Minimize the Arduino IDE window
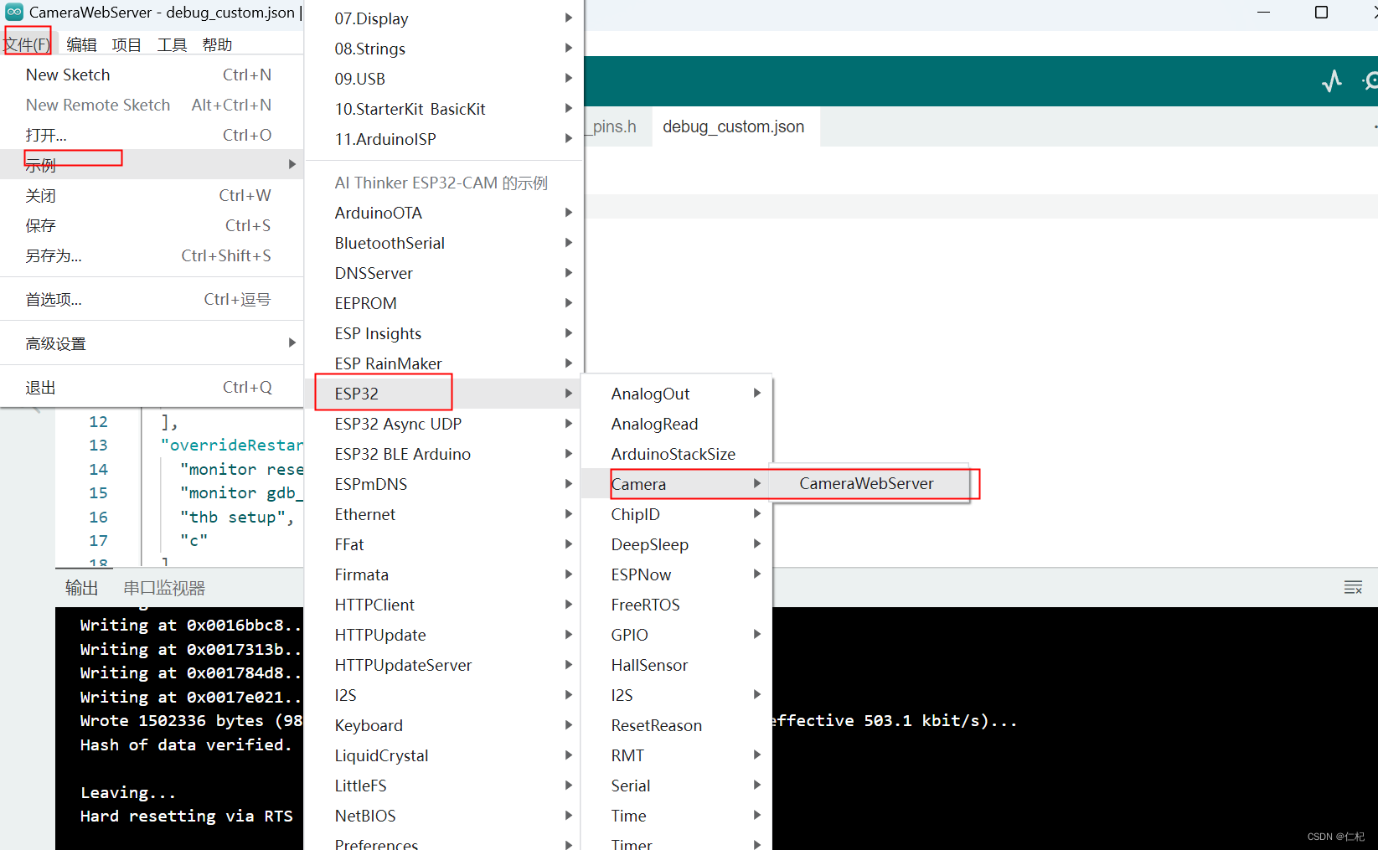Image resolution: width=1378 pixels, height=850 pixels. tap(1263, 12)
